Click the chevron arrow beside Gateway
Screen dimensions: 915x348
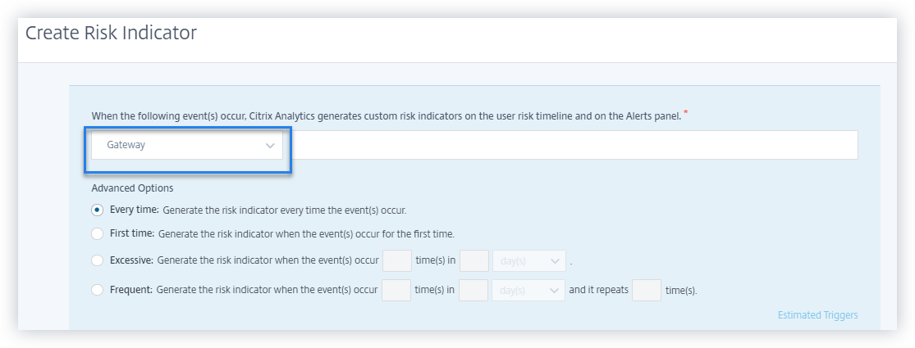coord(270,146)
